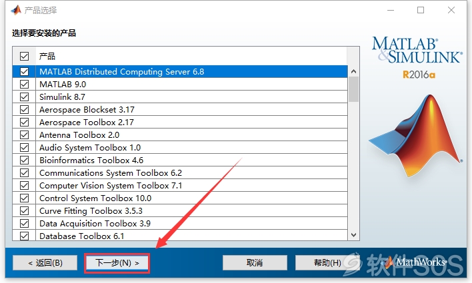Image resolution: width=472 pixels, height=283 pixels.
Task: Close the 产品选择 installer window
Action: (451, 10)
